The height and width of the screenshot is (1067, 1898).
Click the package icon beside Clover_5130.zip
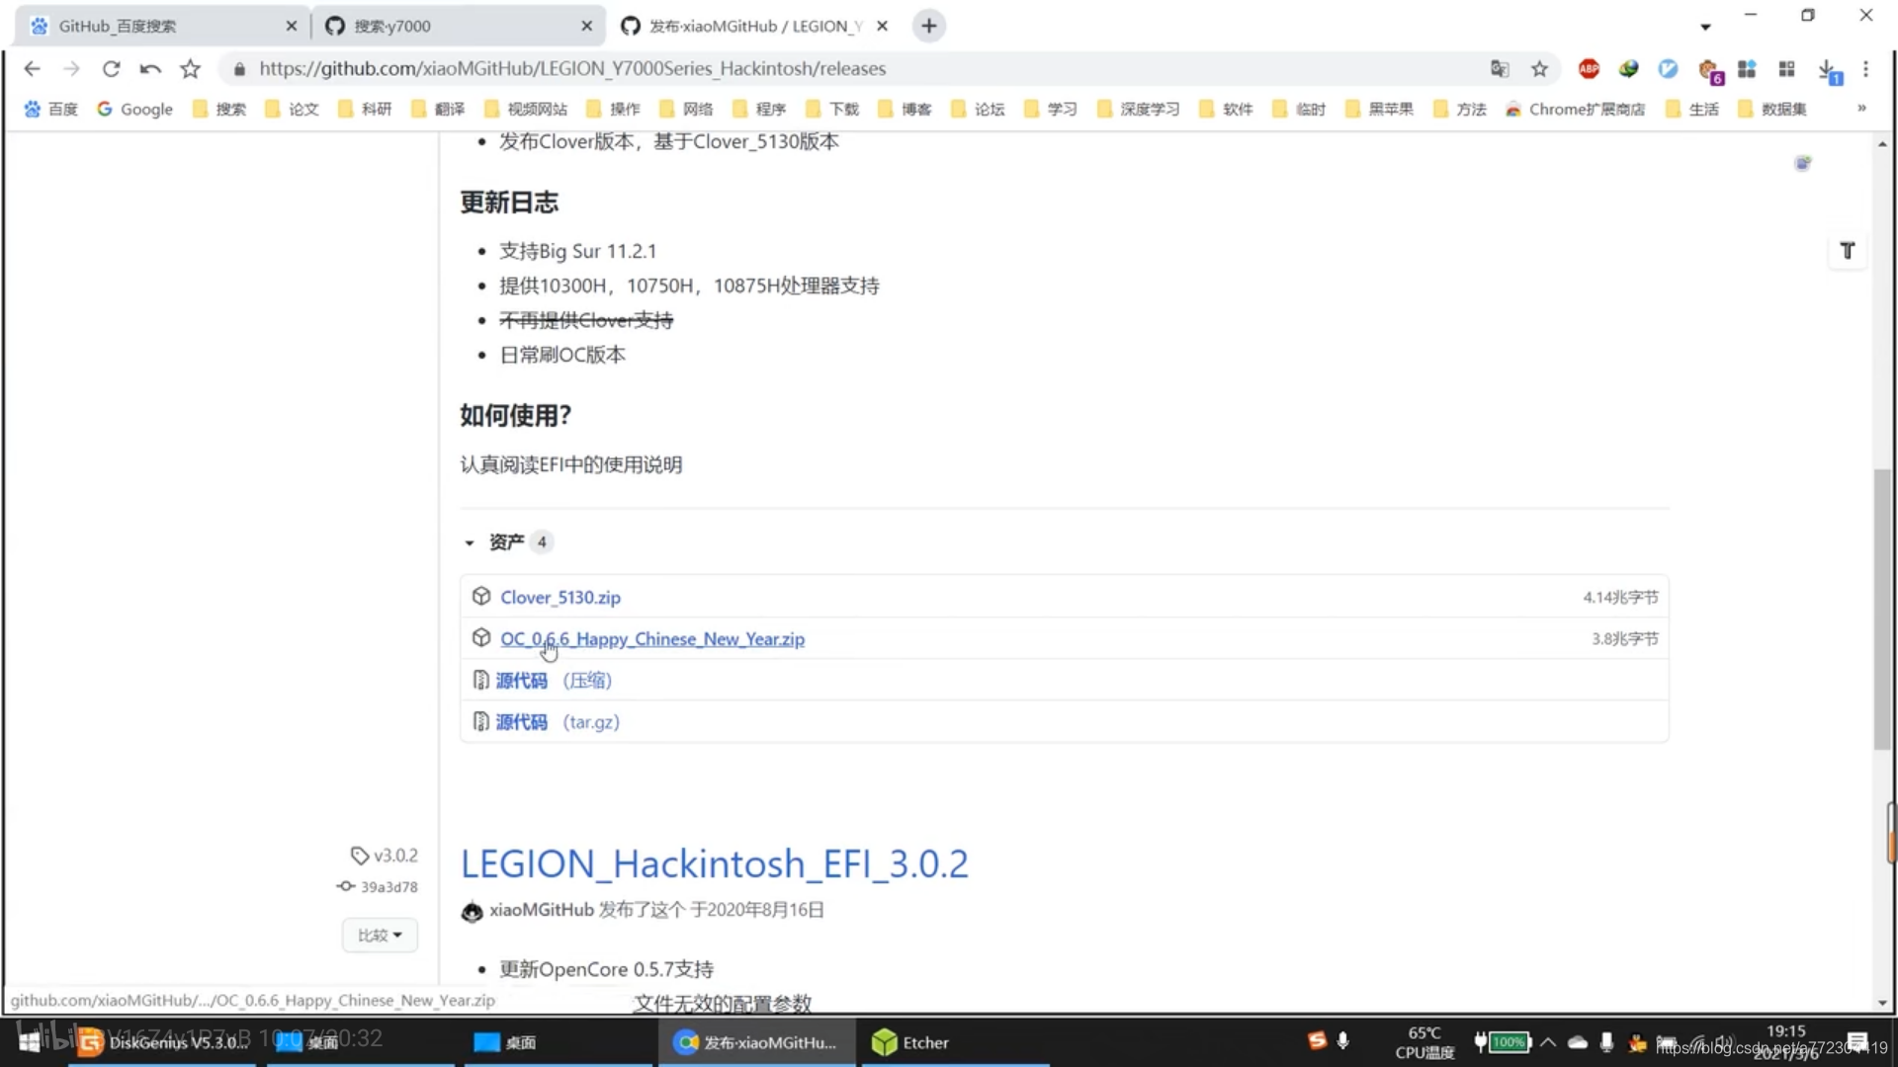coord(481,596)
